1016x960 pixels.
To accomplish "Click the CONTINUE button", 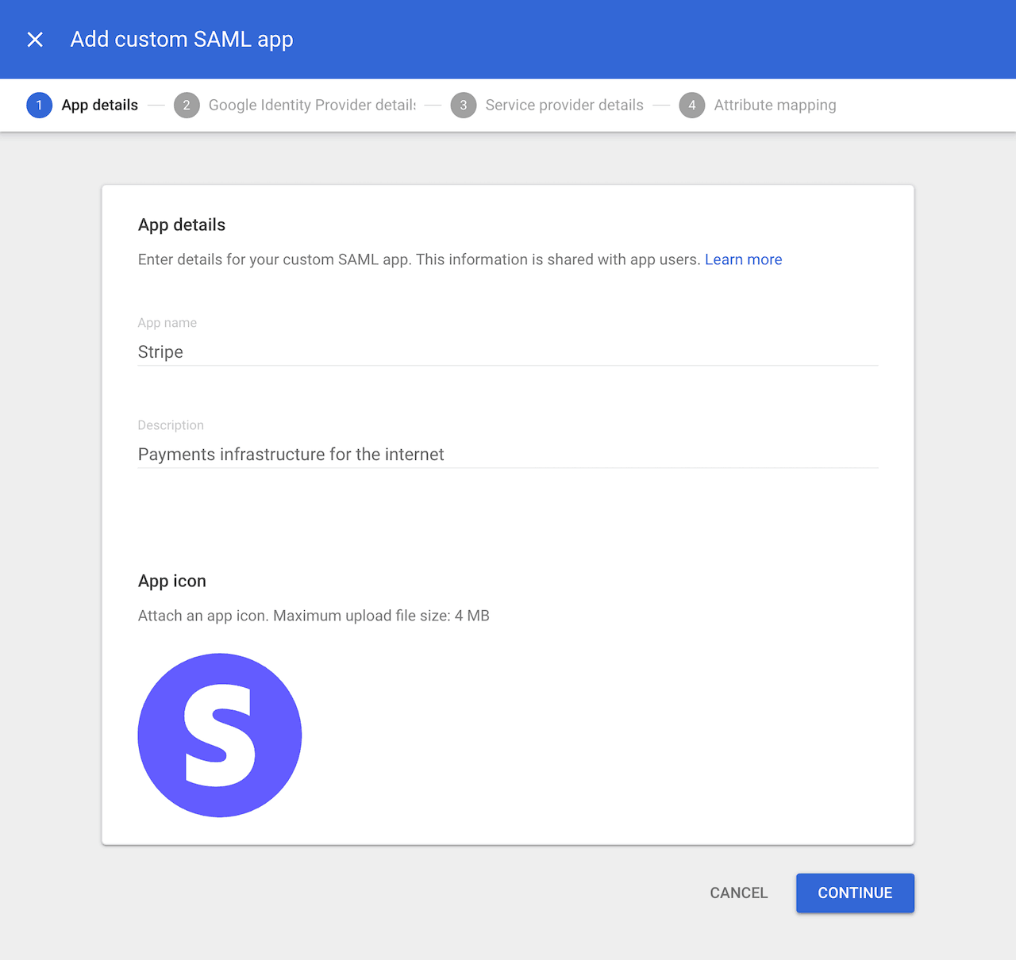I will (x=856, y=893).
